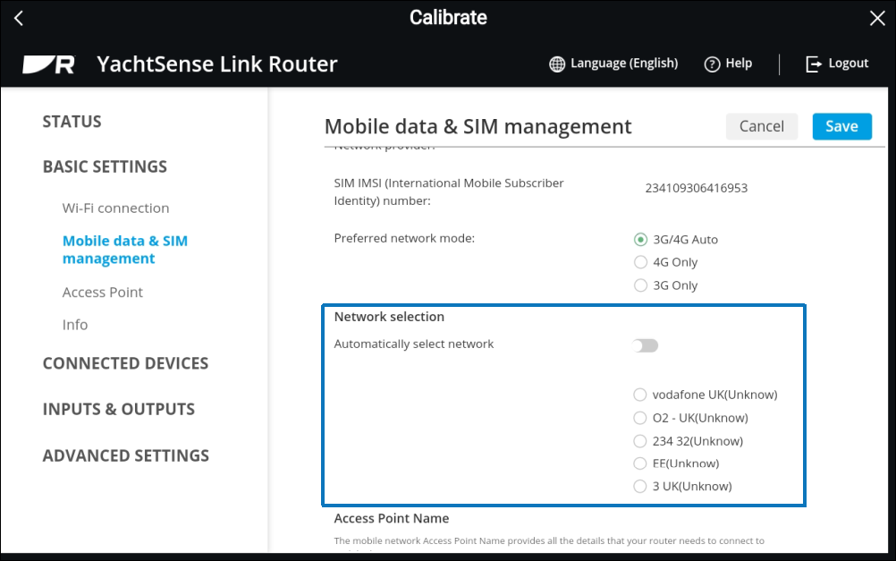Screen dimensions: 896x561
Task: Open the Access Point page
Action: [x=102, y=293]
